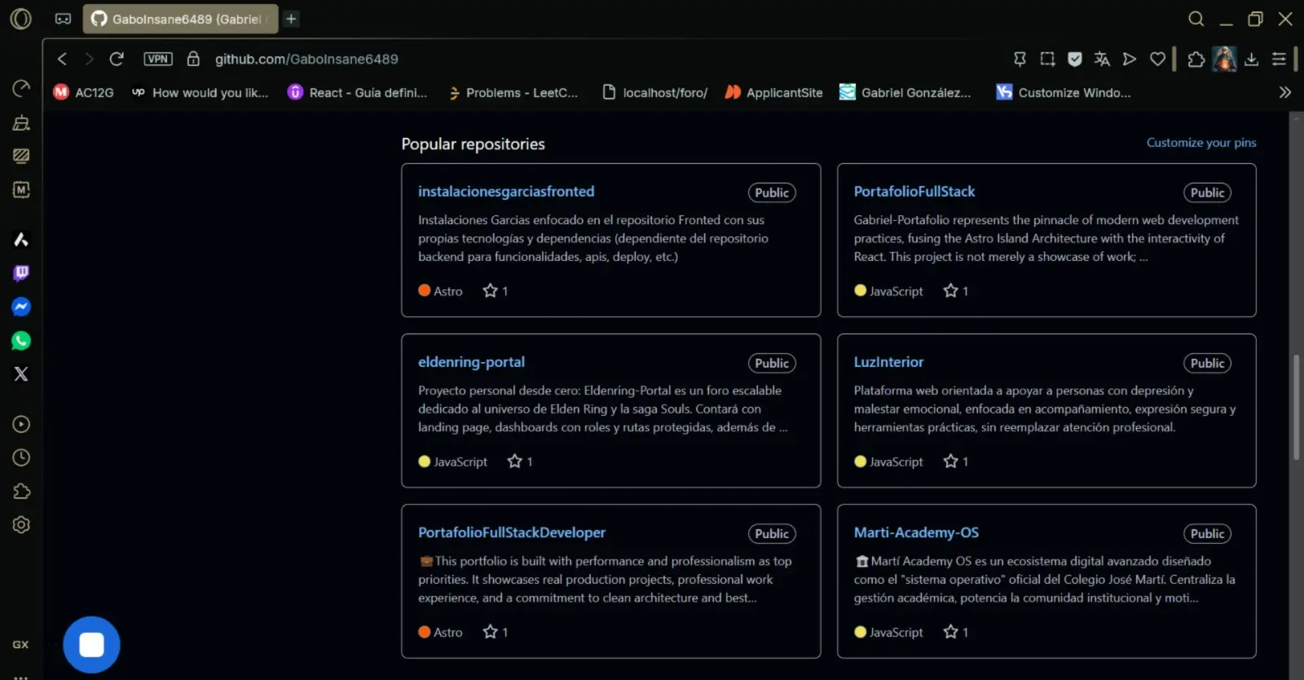Go forward with the forward arrow
1304x680 pixels.
pos(89,59)
